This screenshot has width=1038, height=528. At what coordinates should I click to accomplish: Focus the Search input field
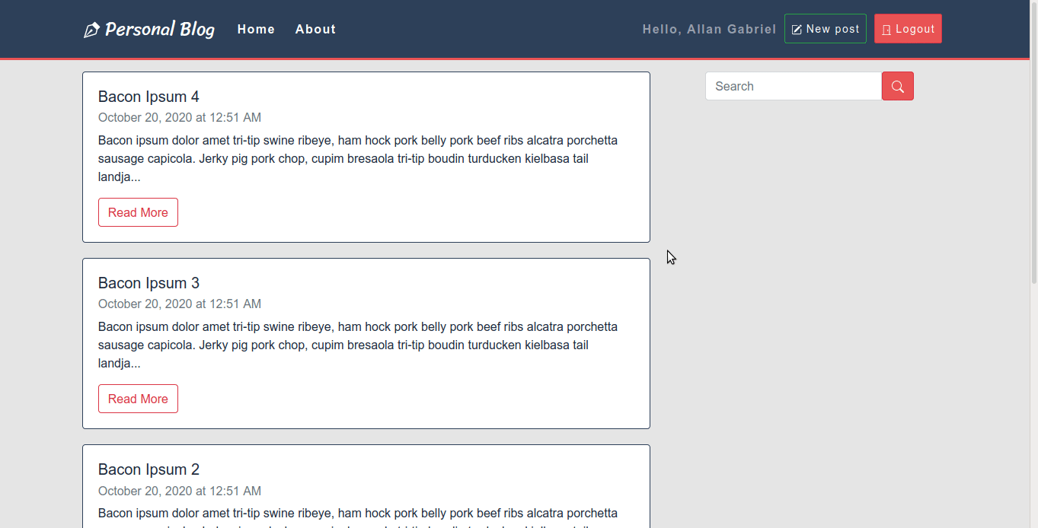[793, 86]
